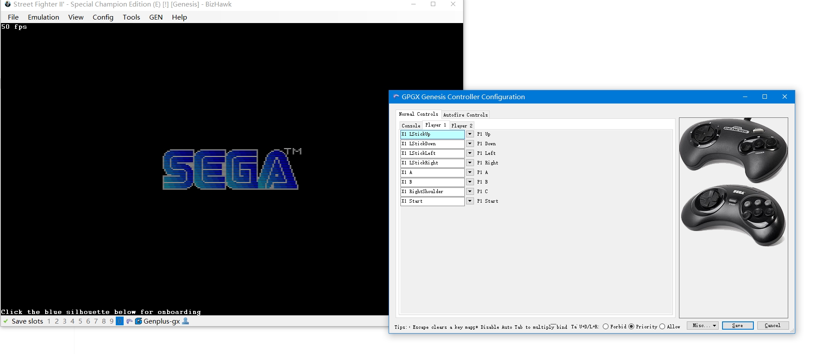Select save slot 5
This screenshot has width=820, height=354.
[x=80, y=321]
